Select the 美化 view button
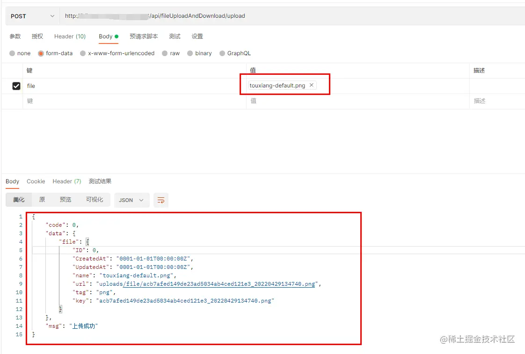525x354 pixels. pyautogui.click(x=19, y=200)
